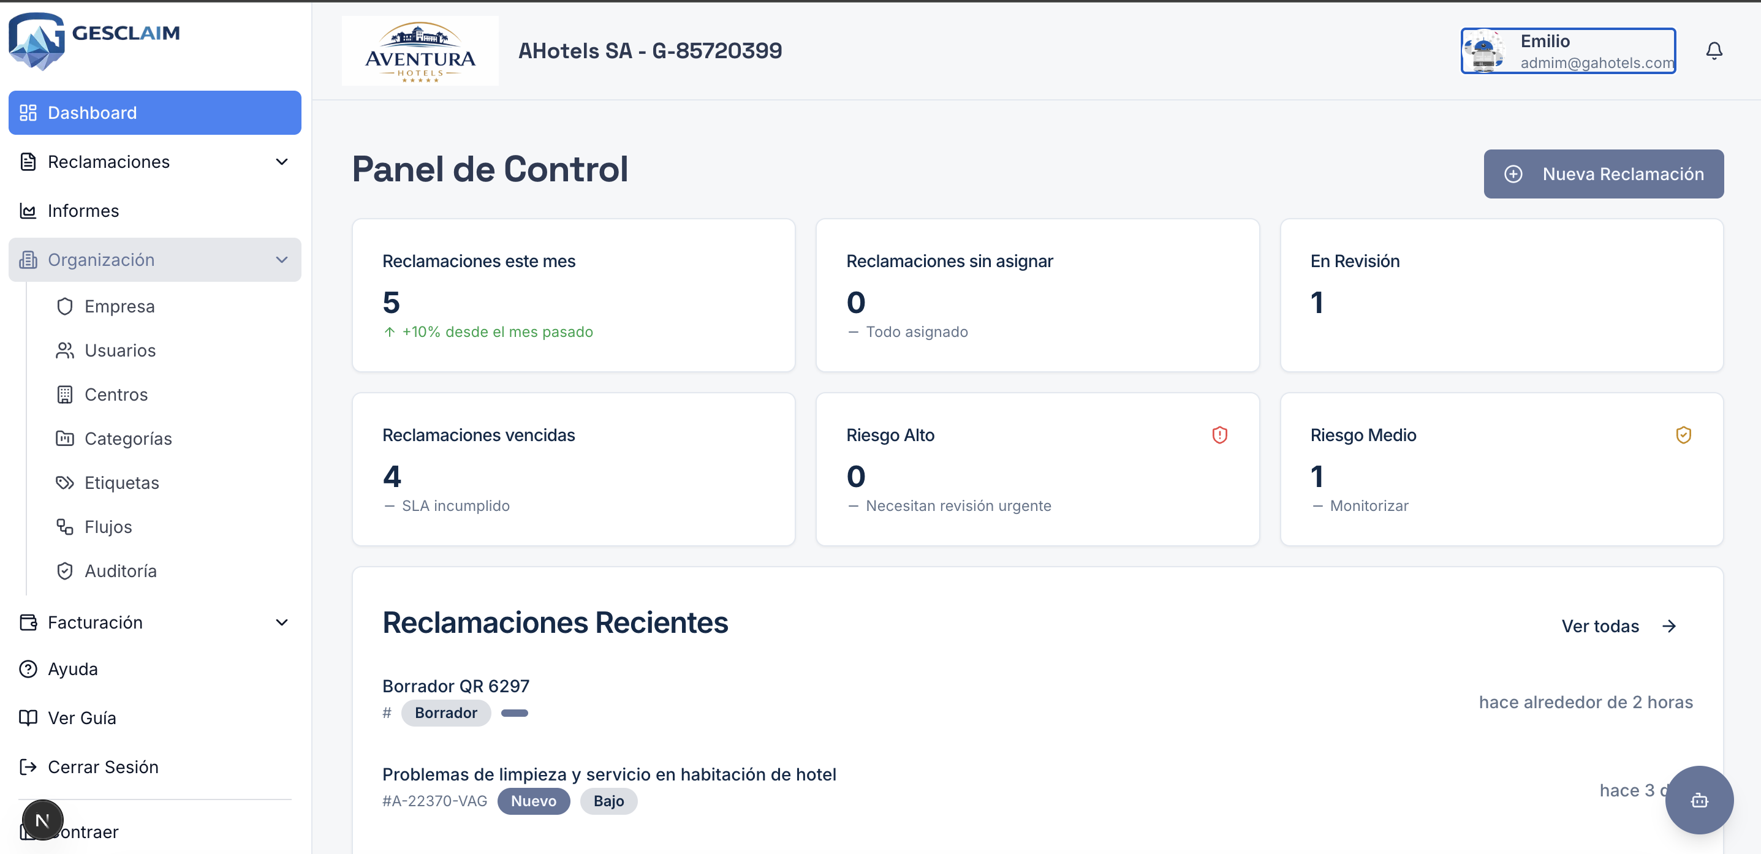Select the Usuarios people icon
This screenshot has width=1761, height=854.
point(65,350)
